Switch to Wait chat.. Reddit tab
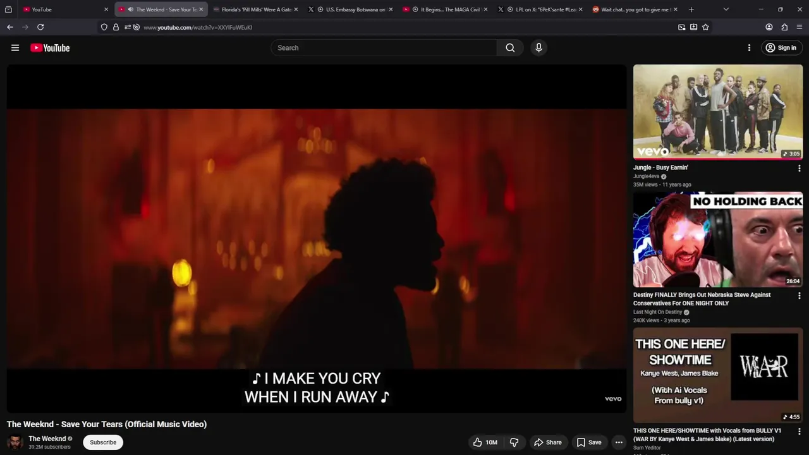809x455 pixels. (x=635, y=9)
